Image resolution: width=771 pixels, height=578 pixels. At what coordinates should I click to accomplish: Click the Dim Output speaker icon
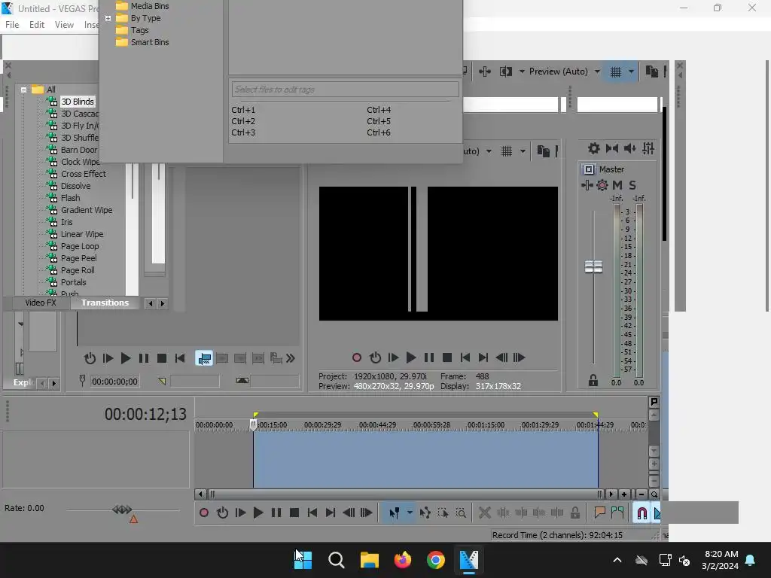click(630, 148)
